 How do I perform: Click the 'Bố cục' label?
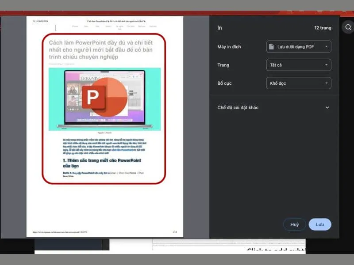pos(224,83)
